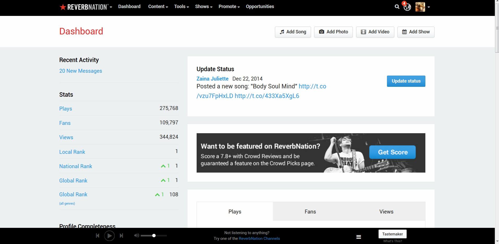
Task: Mute audio with the speaker icon
Action: pos(137,236)
